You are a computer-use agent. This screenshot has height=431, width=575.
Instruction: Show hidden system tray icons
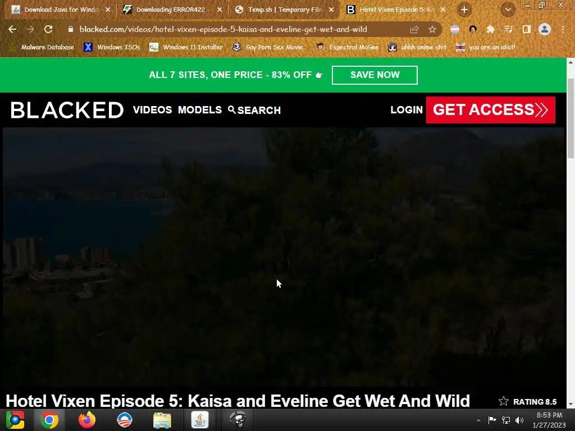pyautogui.click(x=478, y=420)
